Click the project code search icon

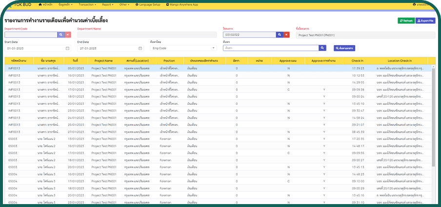click(280, 35)
